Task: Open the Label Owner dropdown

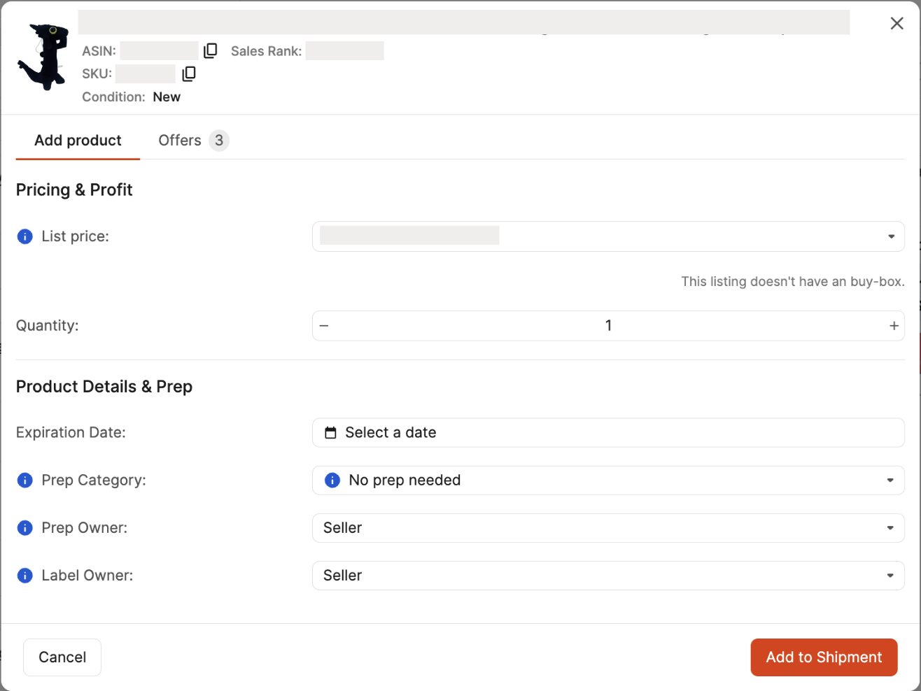Action: click(x=608, y=576)
